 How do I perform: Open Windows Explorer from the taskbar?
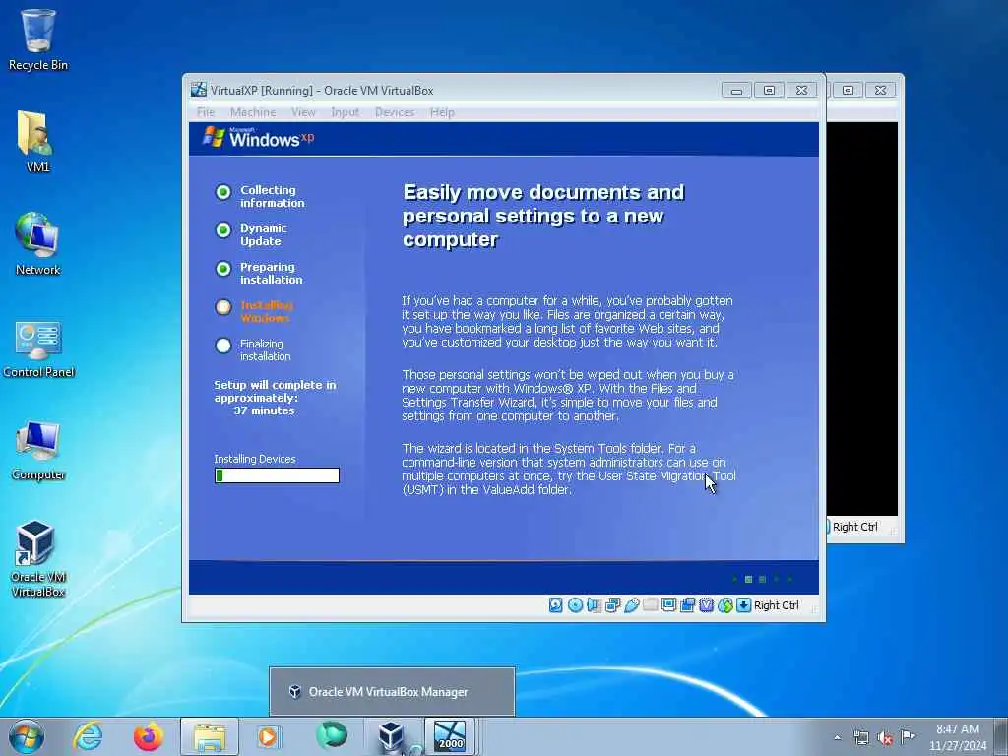click(x=210, y=736)
